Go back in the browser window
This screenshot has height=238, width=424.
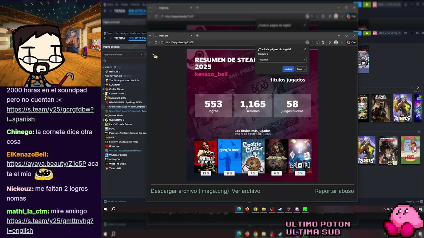tap(150, 42)
